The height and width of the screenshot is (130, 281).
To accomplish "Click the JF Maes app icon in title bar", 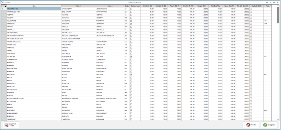I will click(2, 2).
